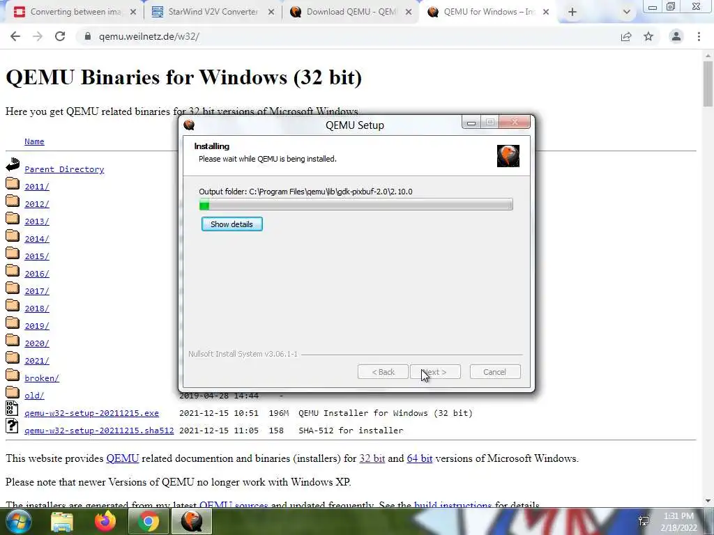714x535 pixels.
Task: Expand the tab search chevron
Action: (x=627, y=12)
